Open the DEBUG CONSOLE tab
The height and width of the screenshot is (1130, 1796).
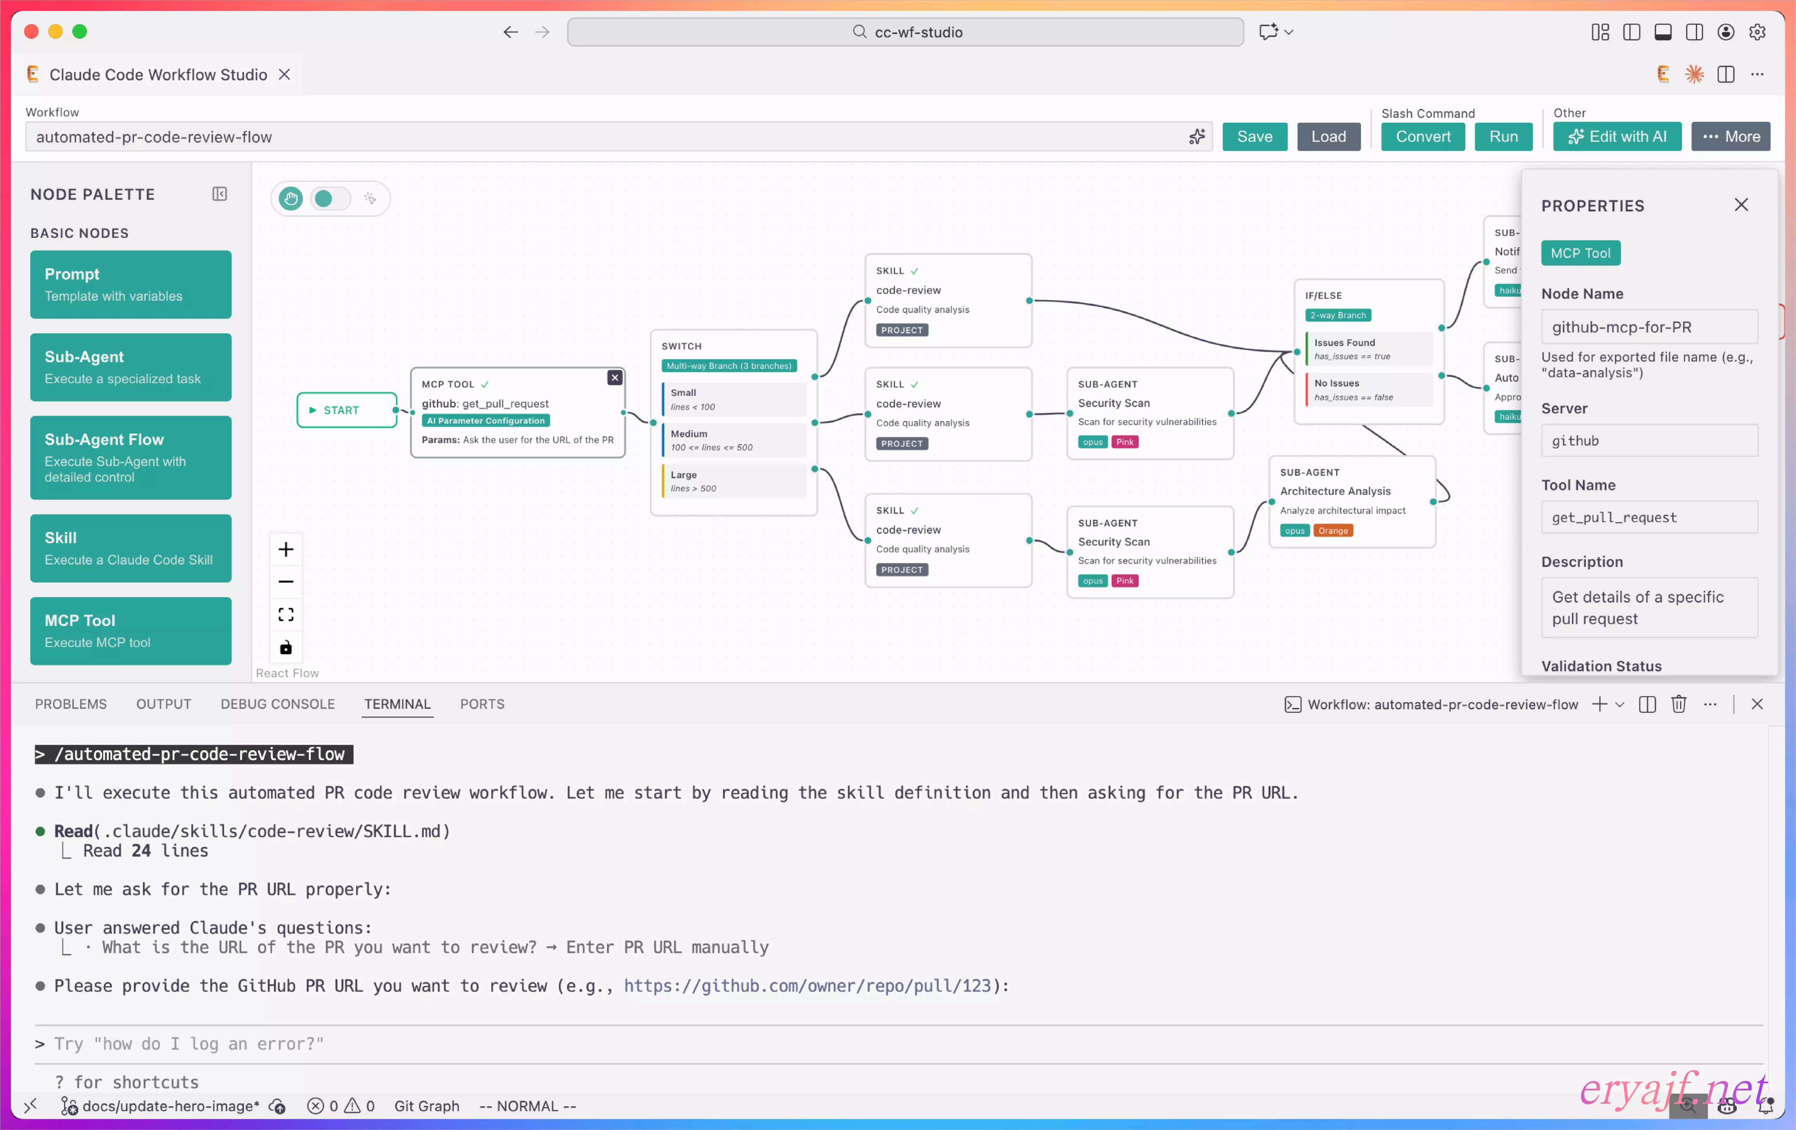tap(277, 704)
